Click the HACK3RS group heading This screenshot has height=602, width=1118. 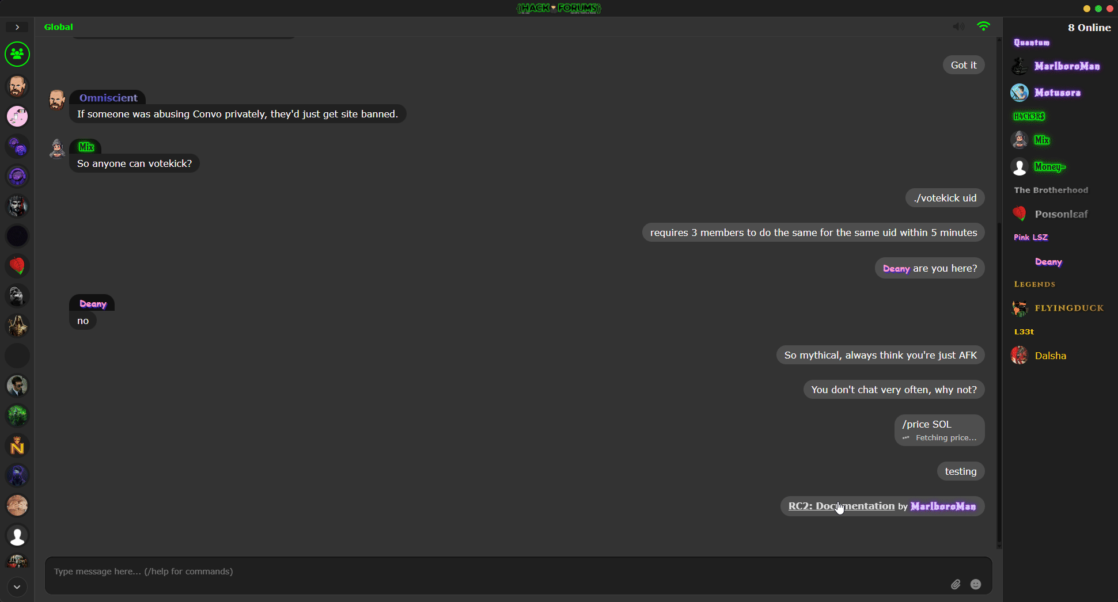[1029, 116]
